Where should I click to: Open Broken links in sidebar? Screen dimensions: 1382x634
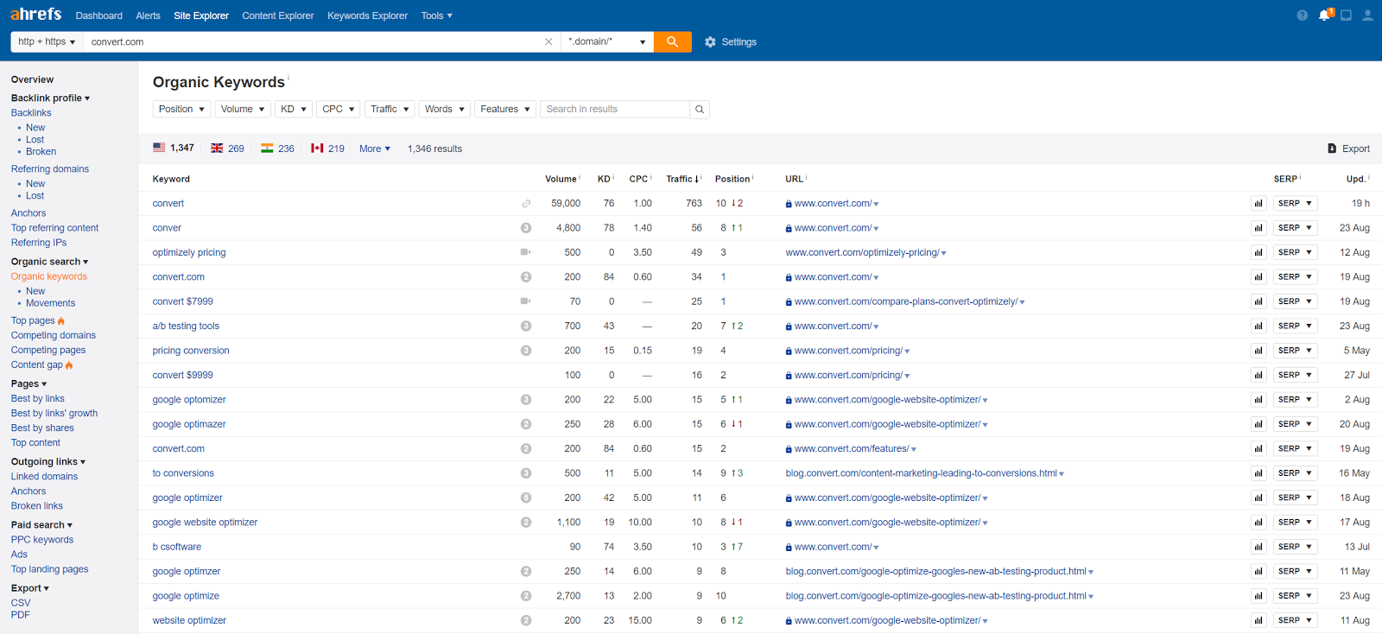pyautogui.click(x=37, y=506)
